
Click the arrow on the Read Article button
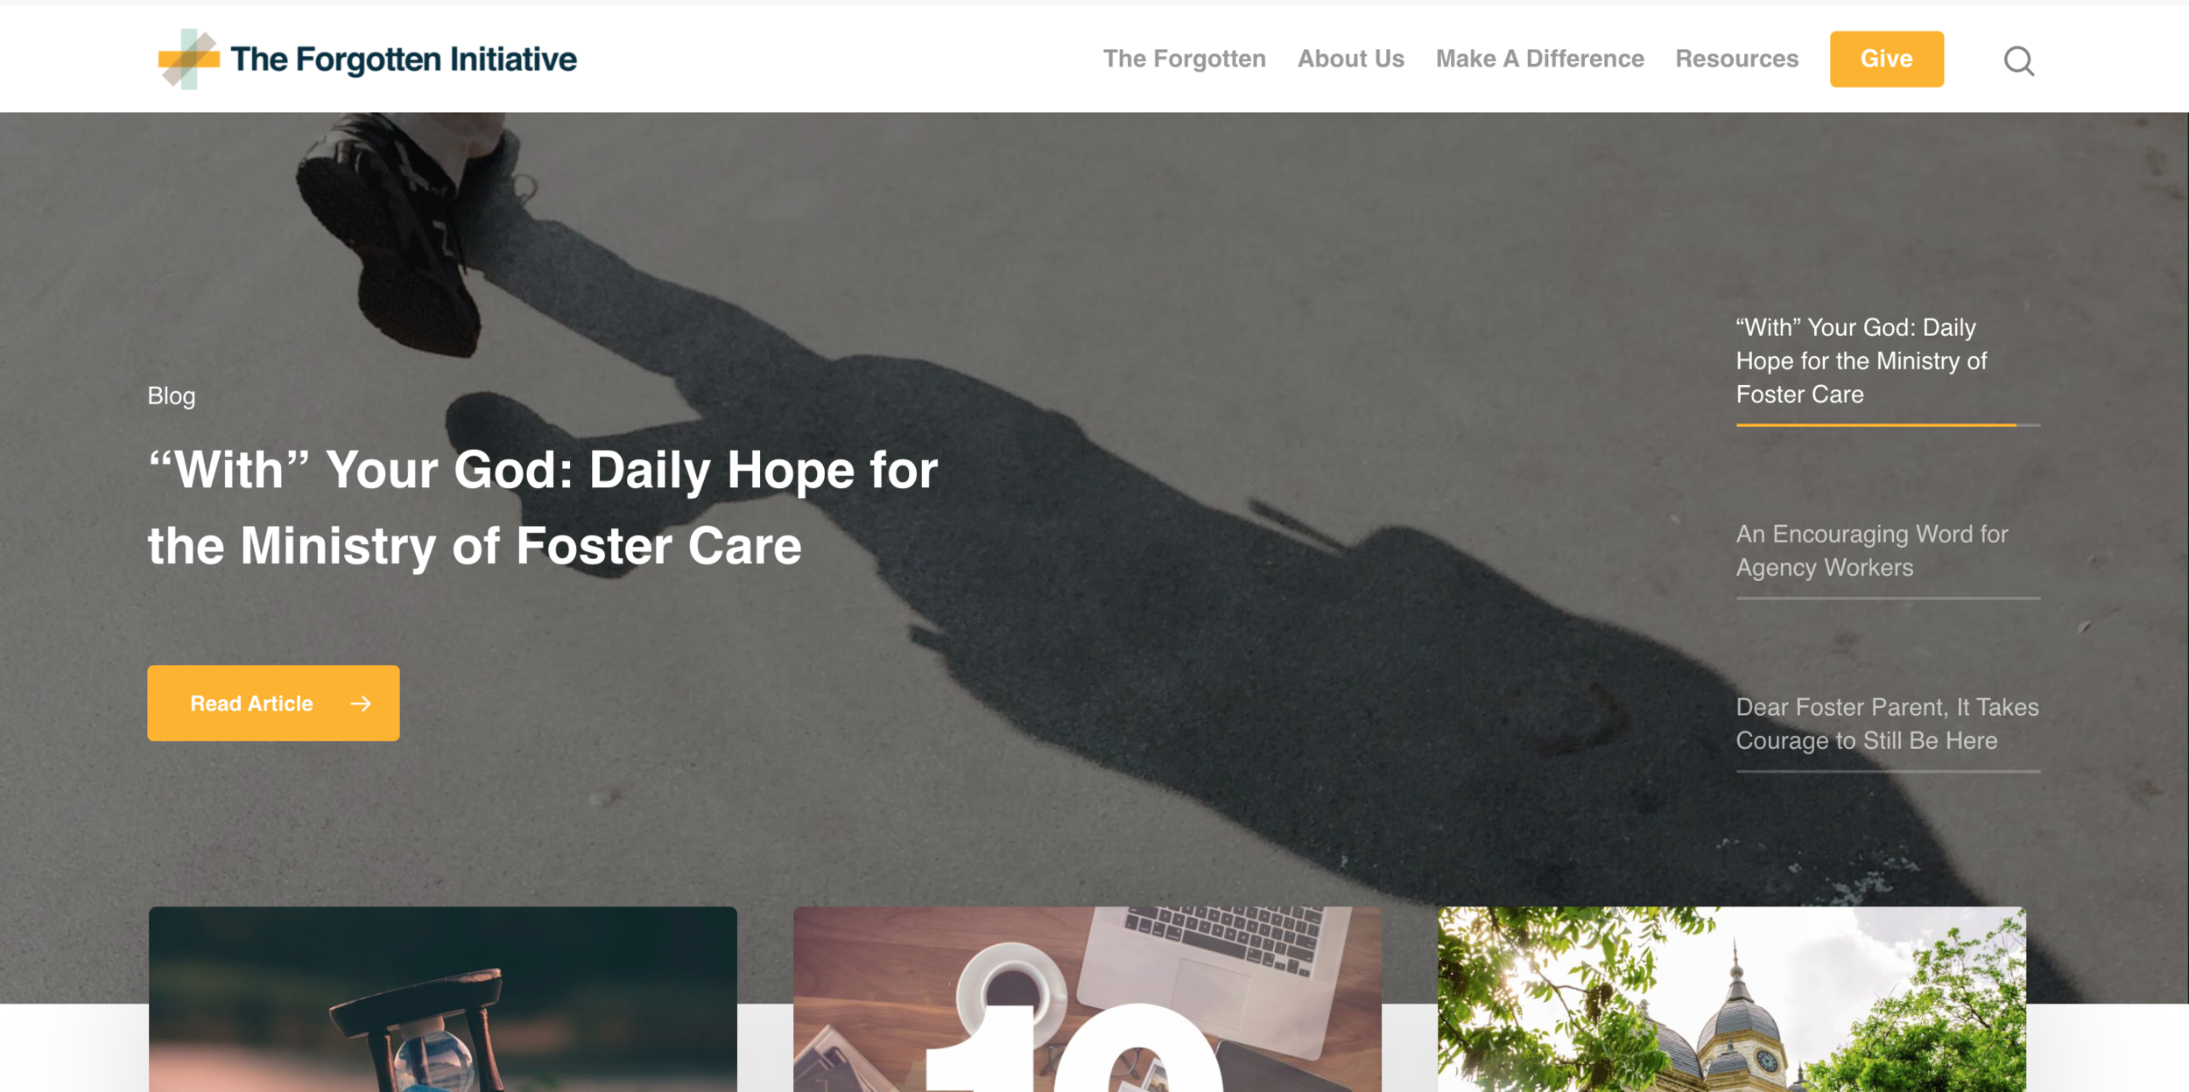(x=360, y=703)
